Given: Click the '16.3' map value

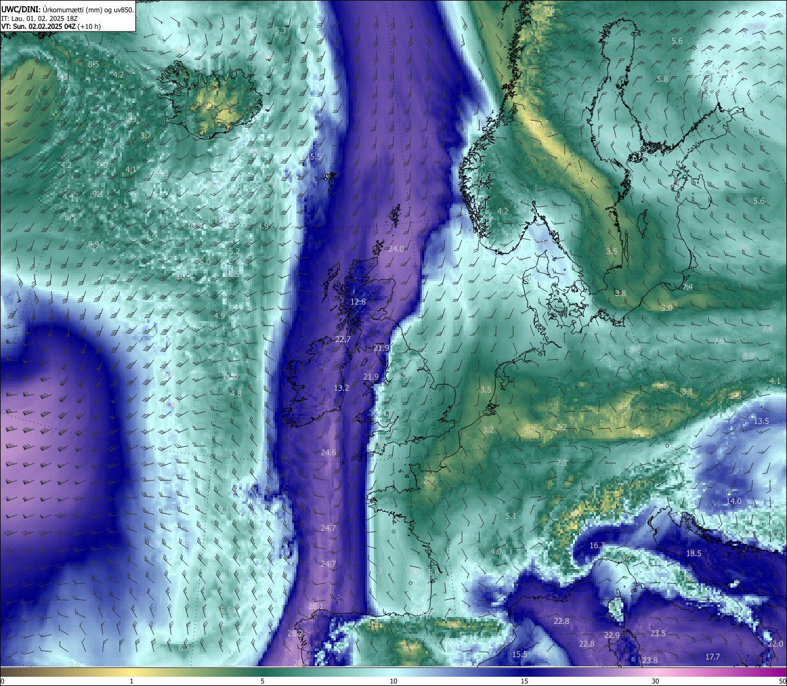Looking at the screenshot, I should [597, 546].
